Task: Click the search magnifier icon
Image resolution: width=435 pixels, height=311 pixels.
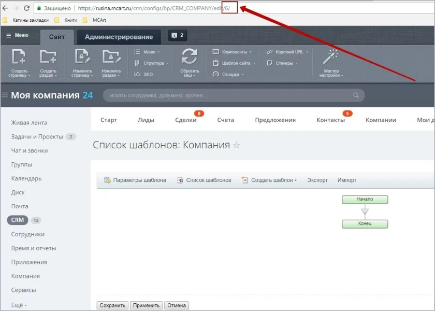Action: point(356,95)
